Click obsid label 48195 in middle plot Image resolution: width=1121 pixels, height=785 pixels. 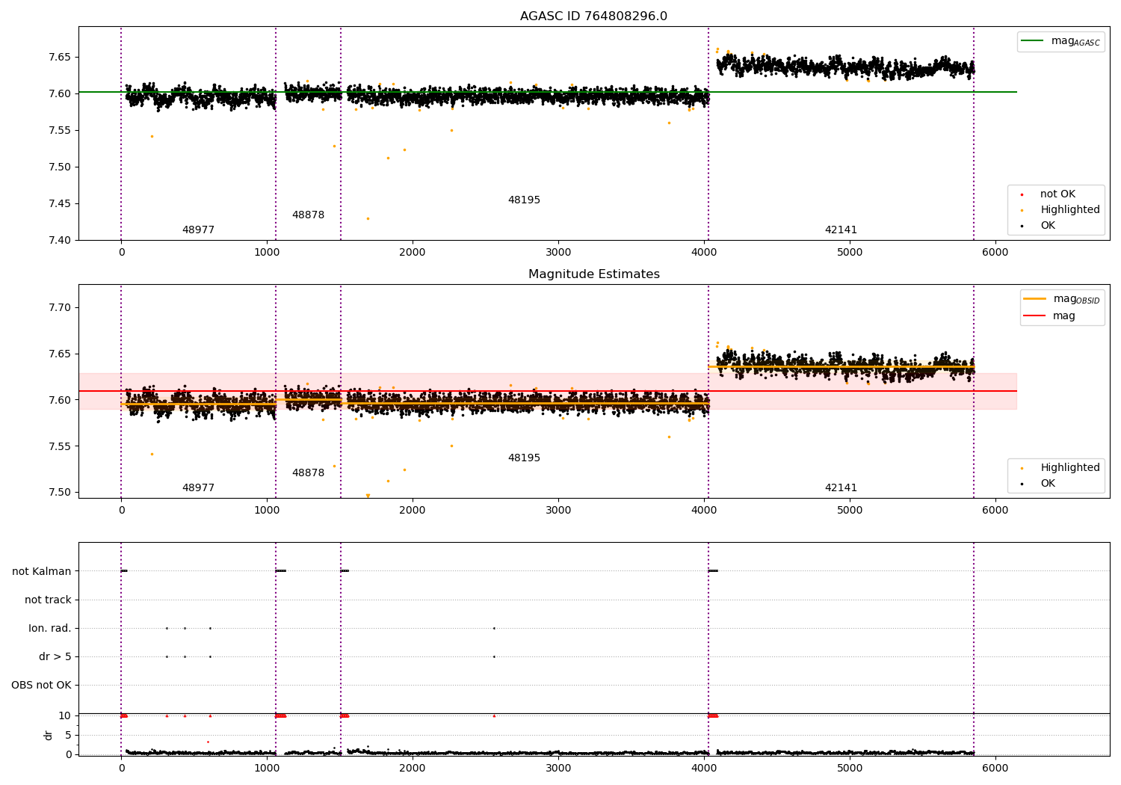pos(524,458)
